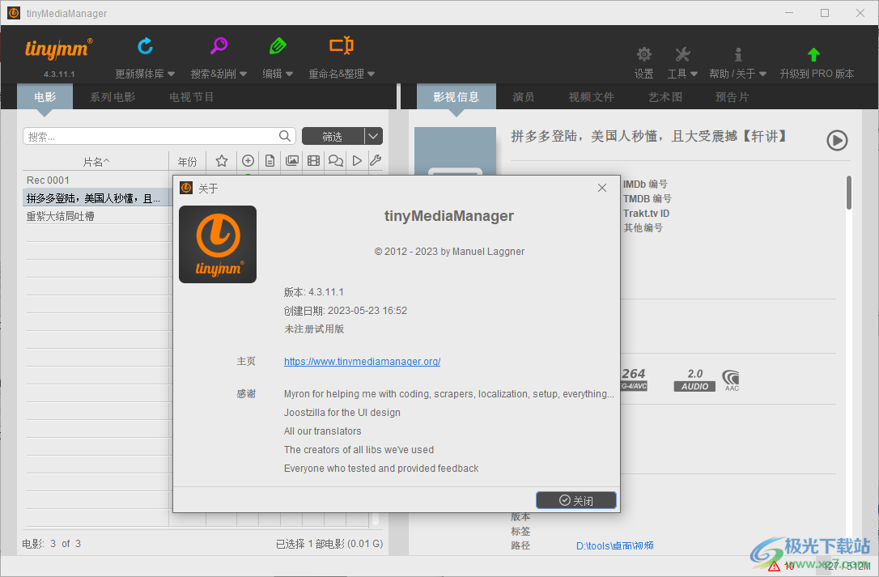The height and width of the screenshot is (577, 879).
Task: Click the edit pencil icon in toolbar
Action: (278, 45)
